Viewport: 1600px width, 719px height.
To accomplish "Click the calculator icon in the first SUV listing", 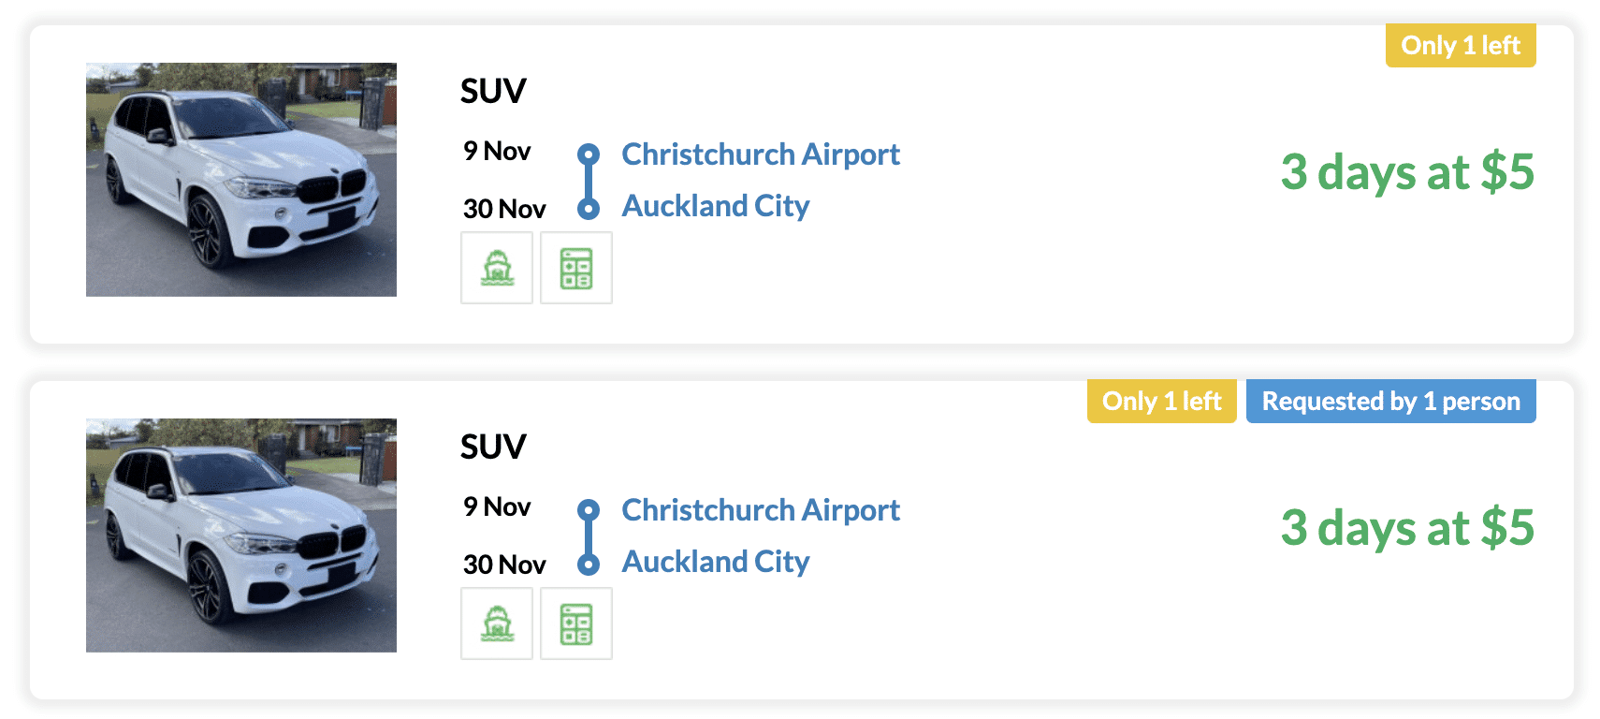I will coord(576,268).
